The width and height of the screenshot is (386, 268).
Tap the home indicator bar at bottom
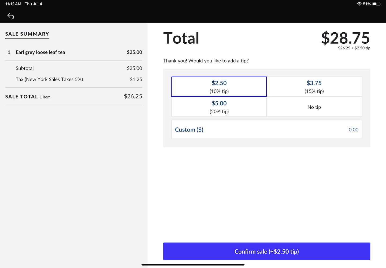pyautogui.click(x=193, y=265)
